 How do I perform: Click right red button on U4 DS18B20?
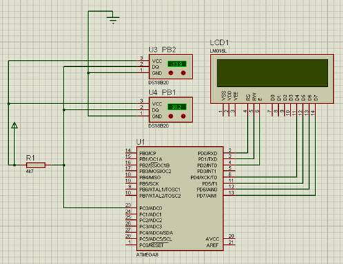pos(183,116)
